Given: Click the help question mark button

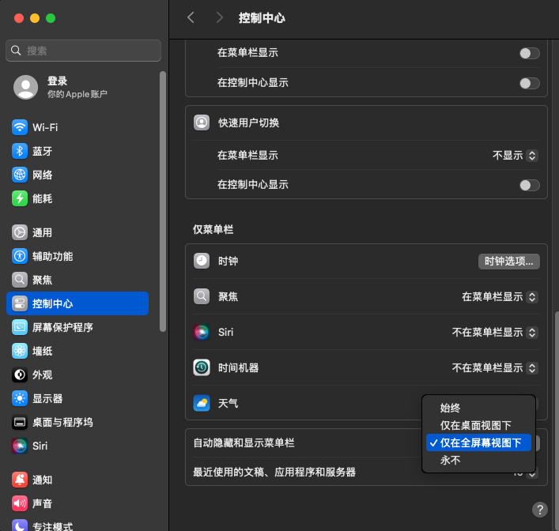Looking at the screenshot, I should (540, 510).
